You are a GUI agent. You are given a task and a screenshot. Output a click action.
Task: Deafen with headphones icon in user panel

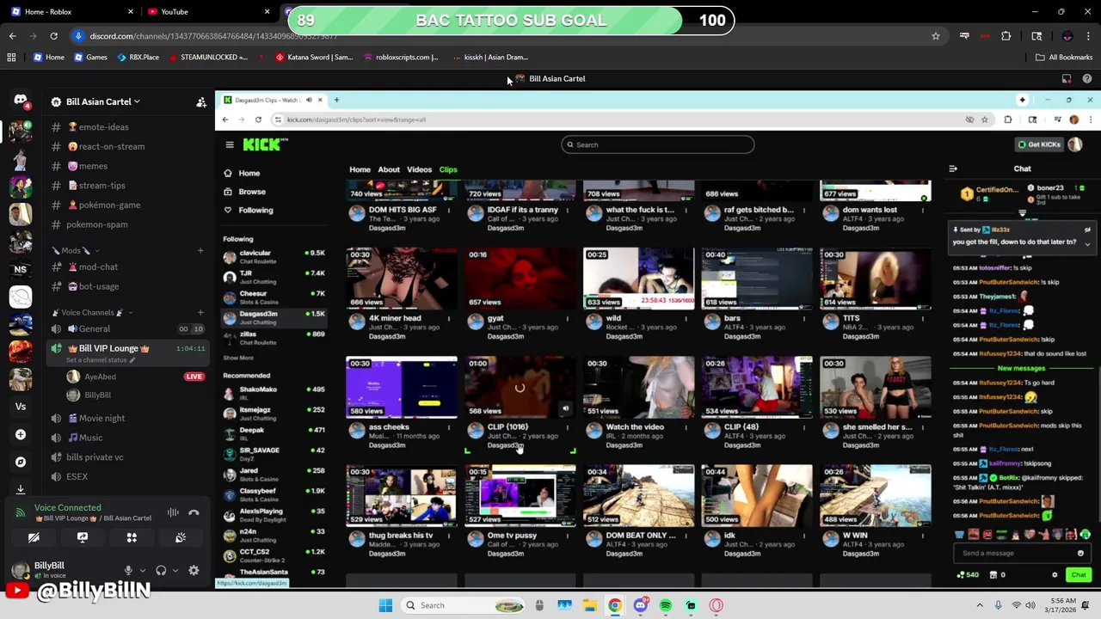tap(161, 570)
